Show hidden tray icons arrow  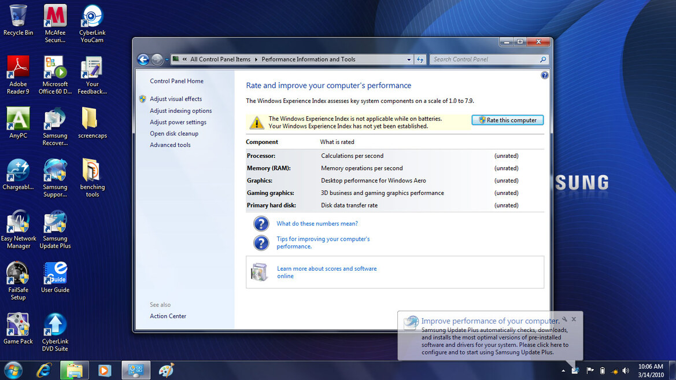(563, 371)
